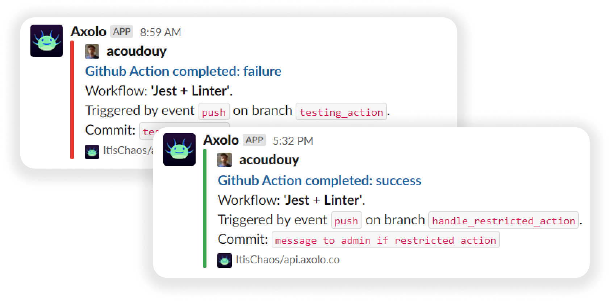The image size is (610, 301).
Task: Open the 'Github Action completed: failure' link
Action: click(x=183, y=71)
